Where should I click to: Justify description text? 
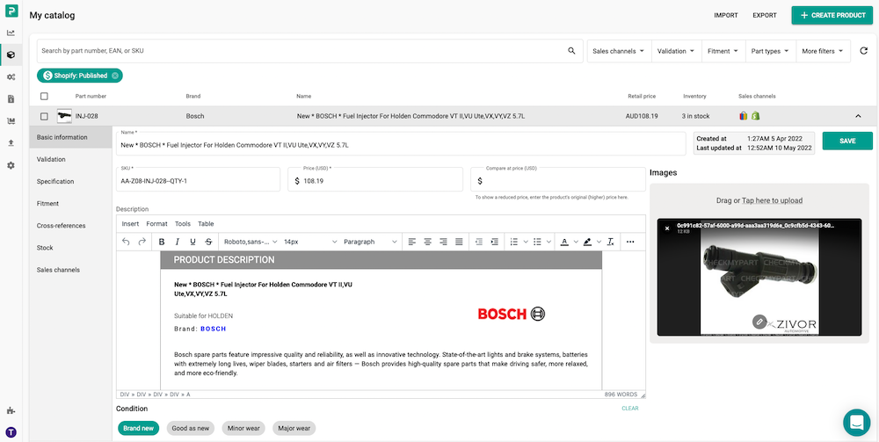click(459, 242)
